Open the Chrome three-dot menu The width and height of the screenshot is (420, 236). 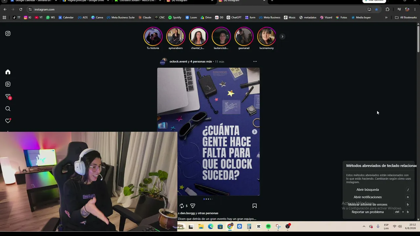(x=415, y=10)
